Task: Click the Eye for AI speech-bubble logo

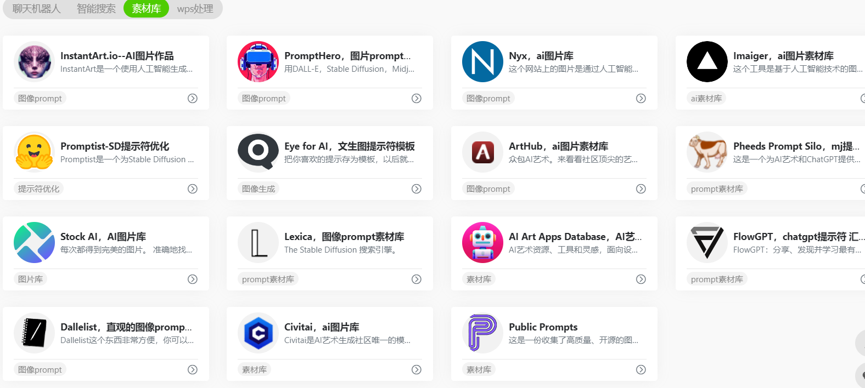Action: pyautogui.click(x=258, y=152)
